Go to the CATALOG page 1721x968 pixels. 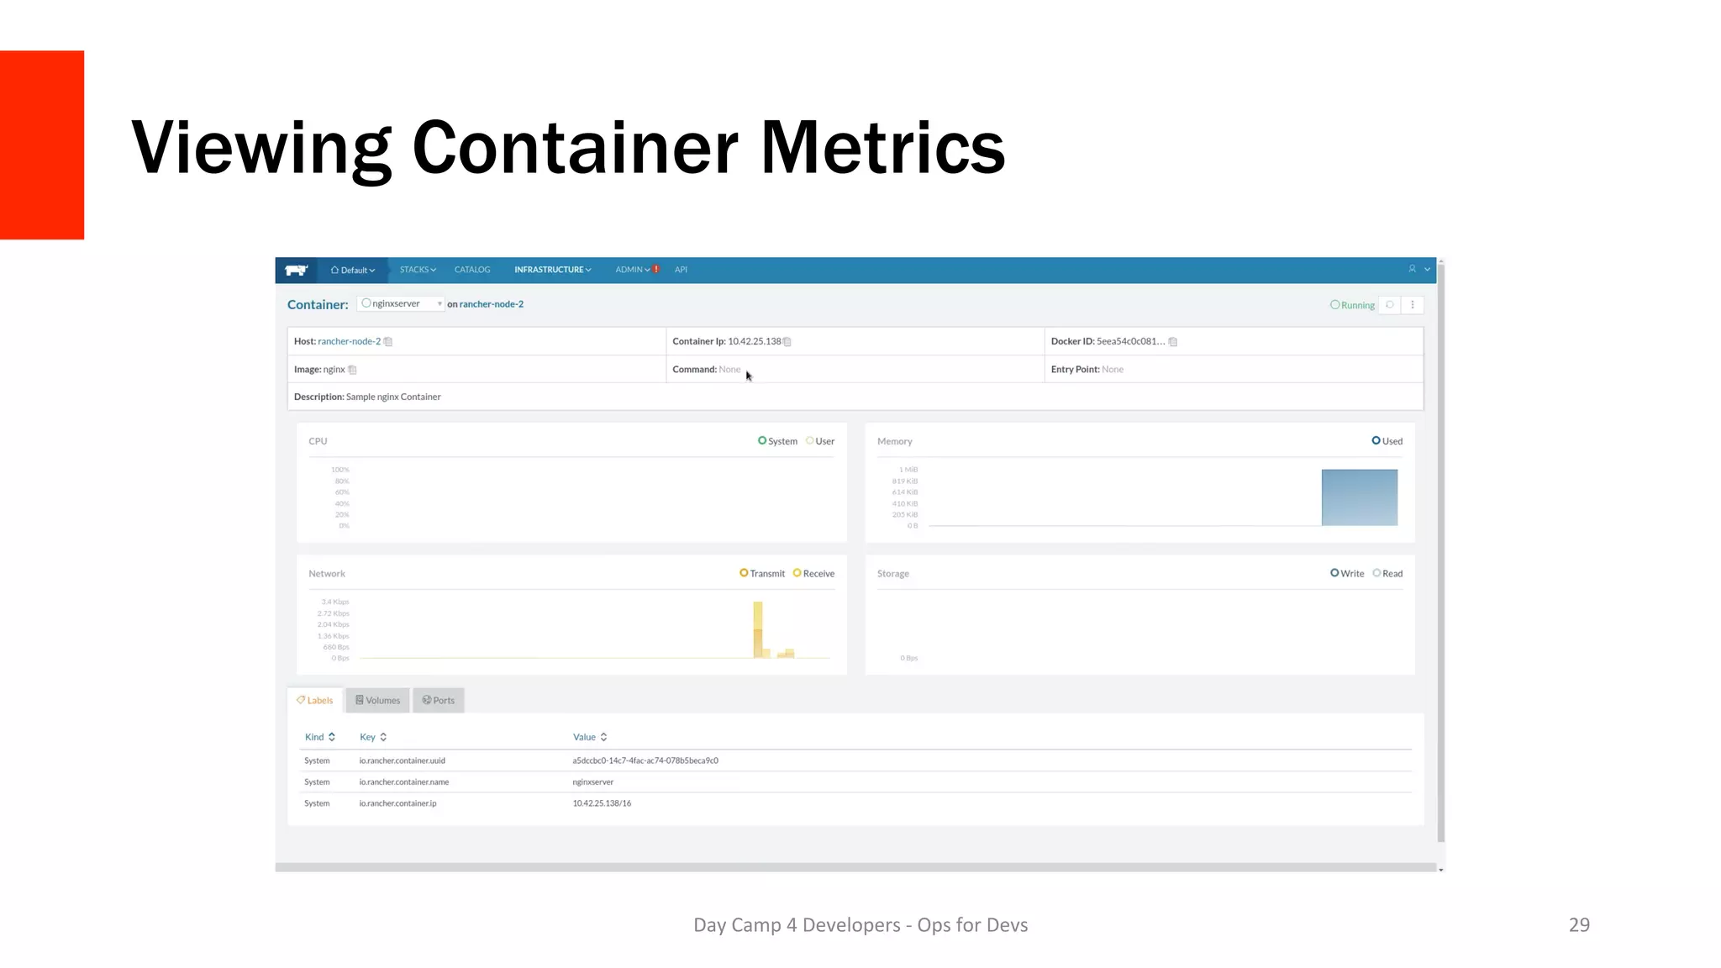coord(472,270)
